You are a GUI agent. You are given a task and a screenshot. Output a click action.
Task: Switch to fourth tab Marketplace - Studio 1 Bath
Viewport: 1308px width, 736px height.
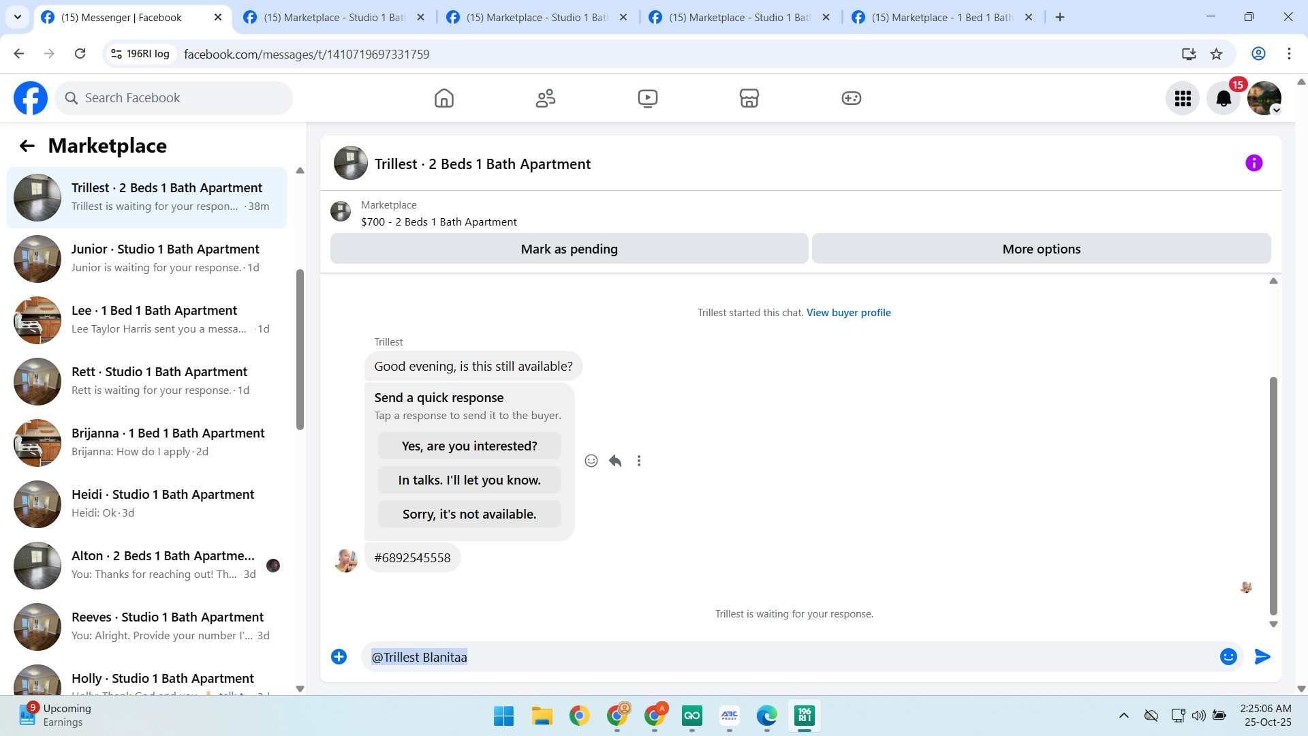pyautogui.click(x=739, y=18)
